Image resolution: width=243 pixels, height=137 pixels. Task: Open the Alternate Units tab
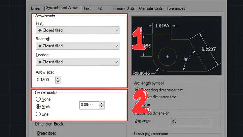coord(150,8)
